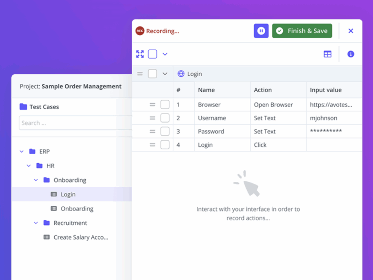Click the info circle icon
The width and height of the screenshot is (373, 280).
point(350,54)
